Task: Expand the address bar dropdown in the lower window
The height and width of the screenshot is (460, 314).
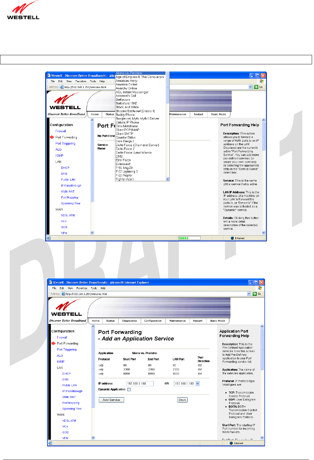Action: tap(249, 294)
